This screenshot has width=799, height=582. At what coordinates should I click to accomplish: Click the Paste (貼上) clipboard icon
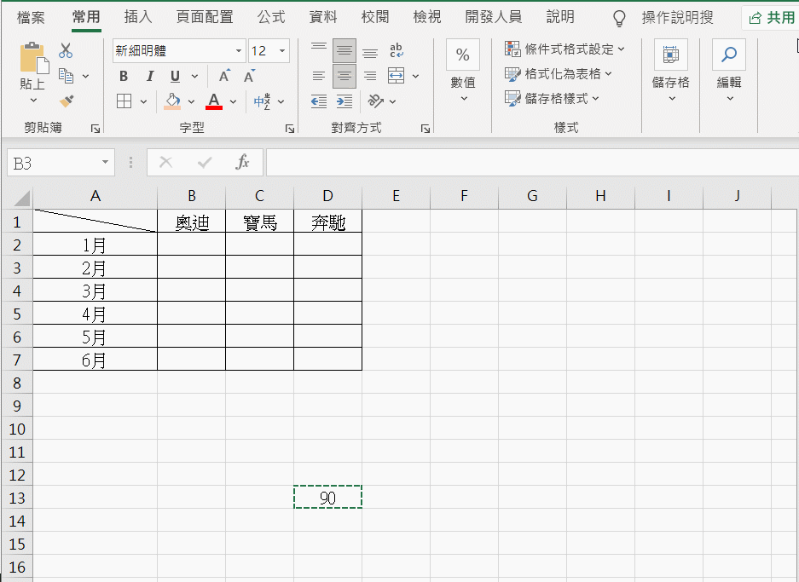[x=33, y=58]
